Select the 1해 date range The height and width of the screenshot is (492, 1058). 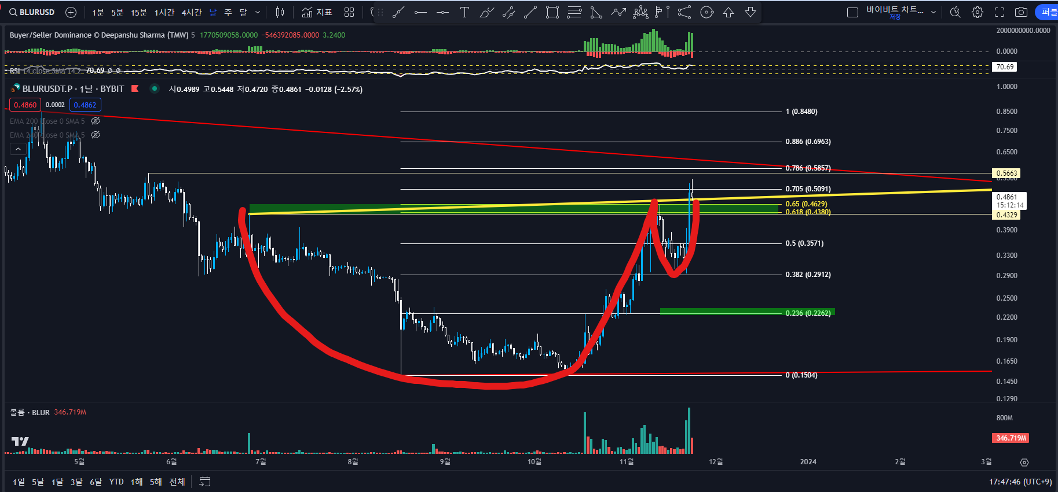point(136,482)
